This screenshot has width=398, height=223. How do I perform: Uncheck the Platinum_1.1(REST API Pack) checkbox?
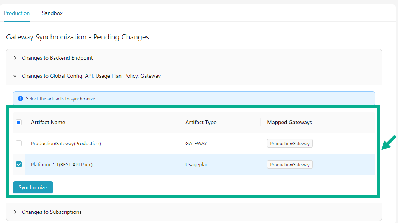tap(19, 164)
